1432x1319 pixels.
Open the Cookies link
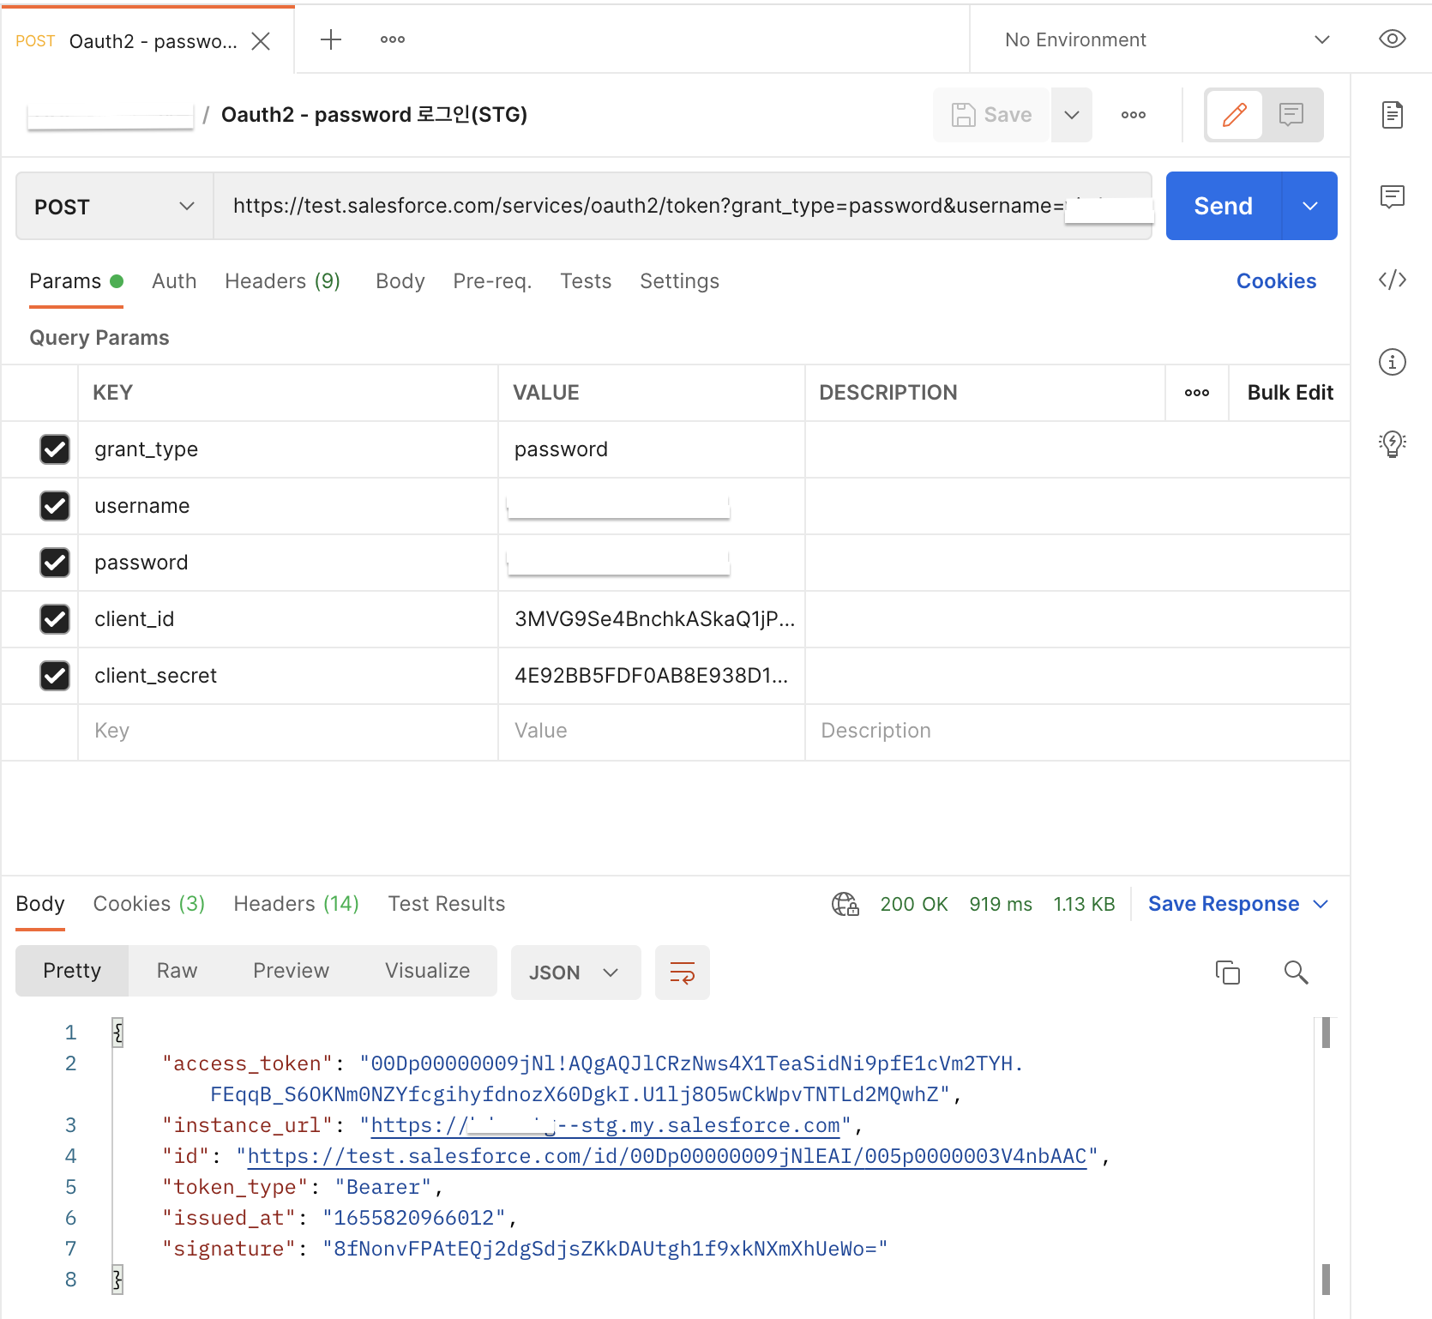click(x=1276, y=281)
